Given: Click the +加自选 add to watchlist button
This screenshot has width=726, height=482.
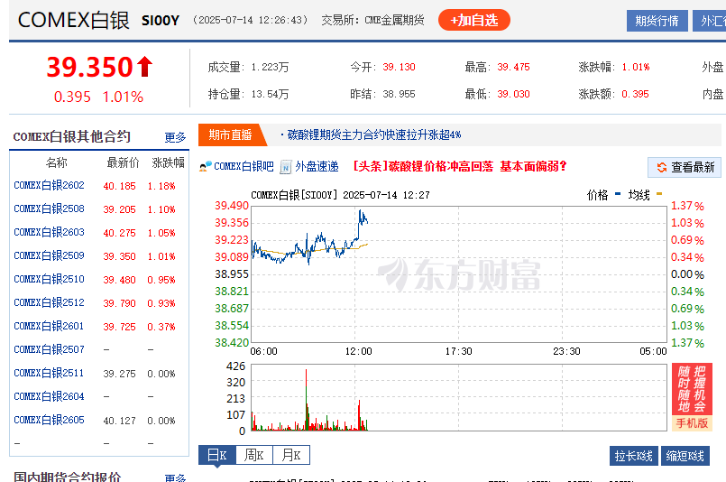Looking at the screenshot, I should click(x=474, y=20).
